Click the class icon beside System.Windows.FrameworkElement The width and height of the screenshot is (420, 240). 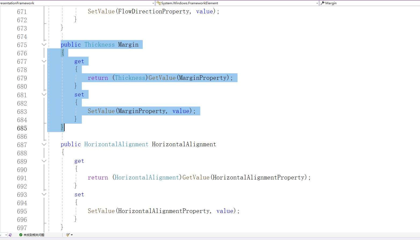(159, 3)
